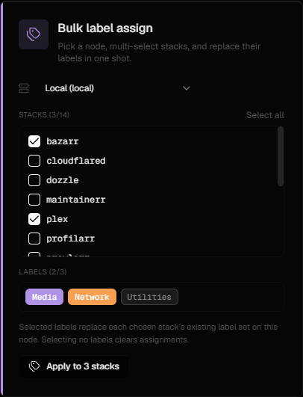The image size is (303, 397).
Task: Click Select all stacks link
Action: click(x=265, y=115)
